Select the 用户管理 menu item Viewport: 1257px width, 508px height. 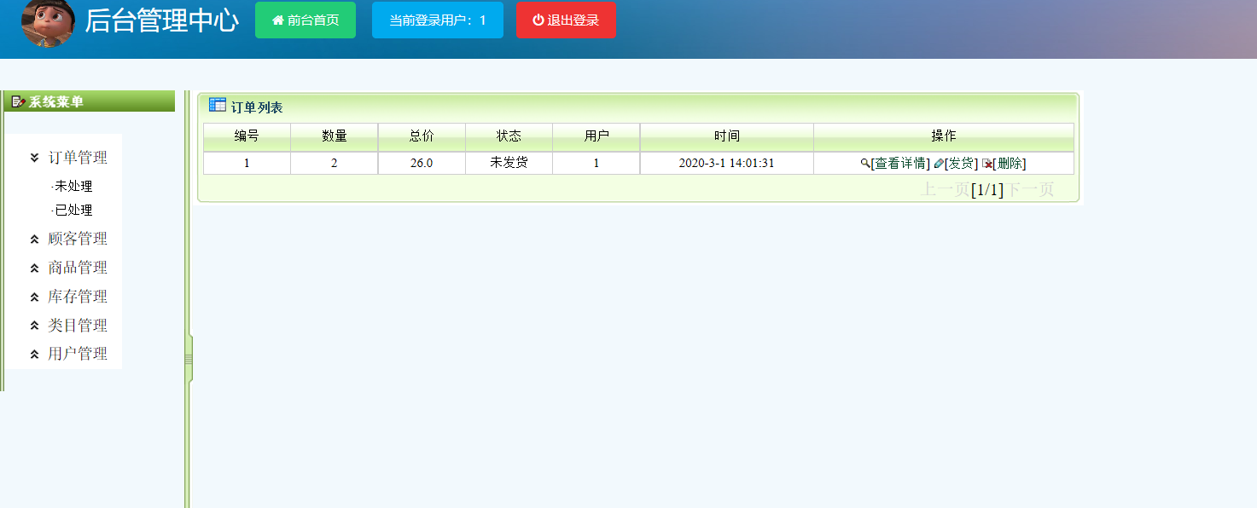78,354
